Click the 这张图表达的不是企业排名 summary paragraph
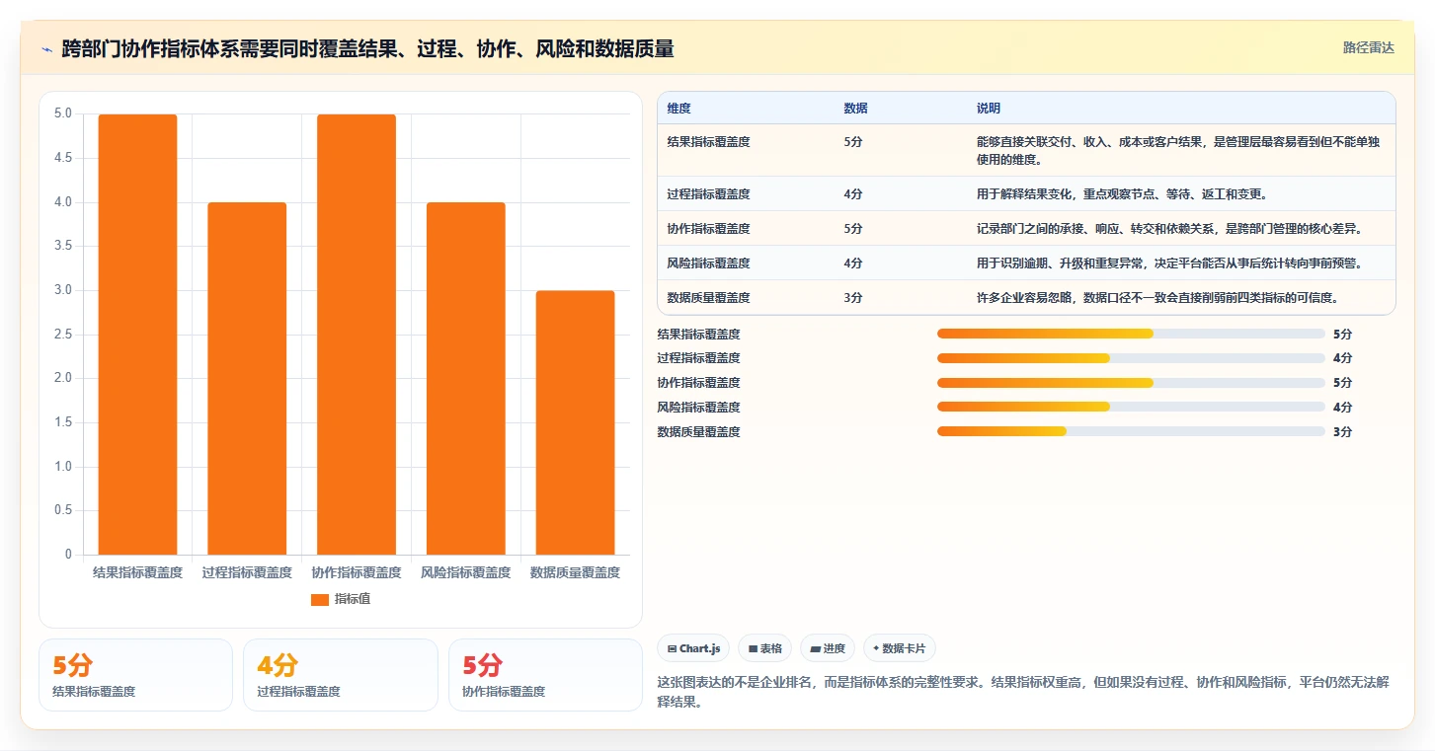1435x751 pixels. coord(1023,694)
